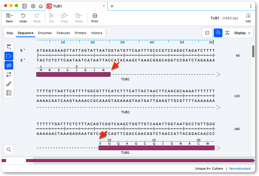Image resolution: width=259 pixels, height=176 pixels.
Task: Cut the selection with scissors icon
Action: click(x=52, y=18)
